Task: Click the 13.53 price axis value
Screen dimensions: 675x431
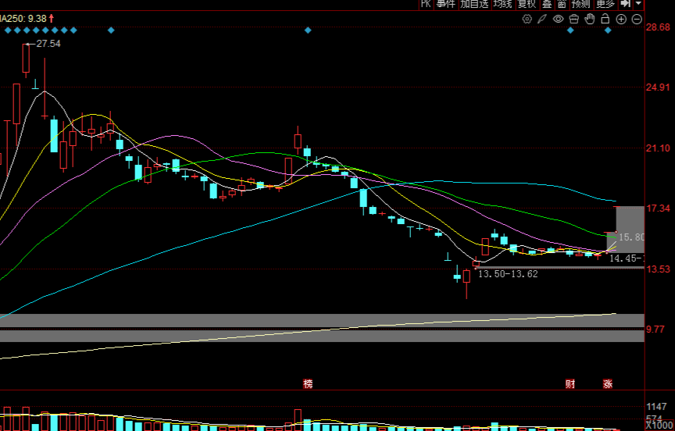Action: [x=659, y=269]
